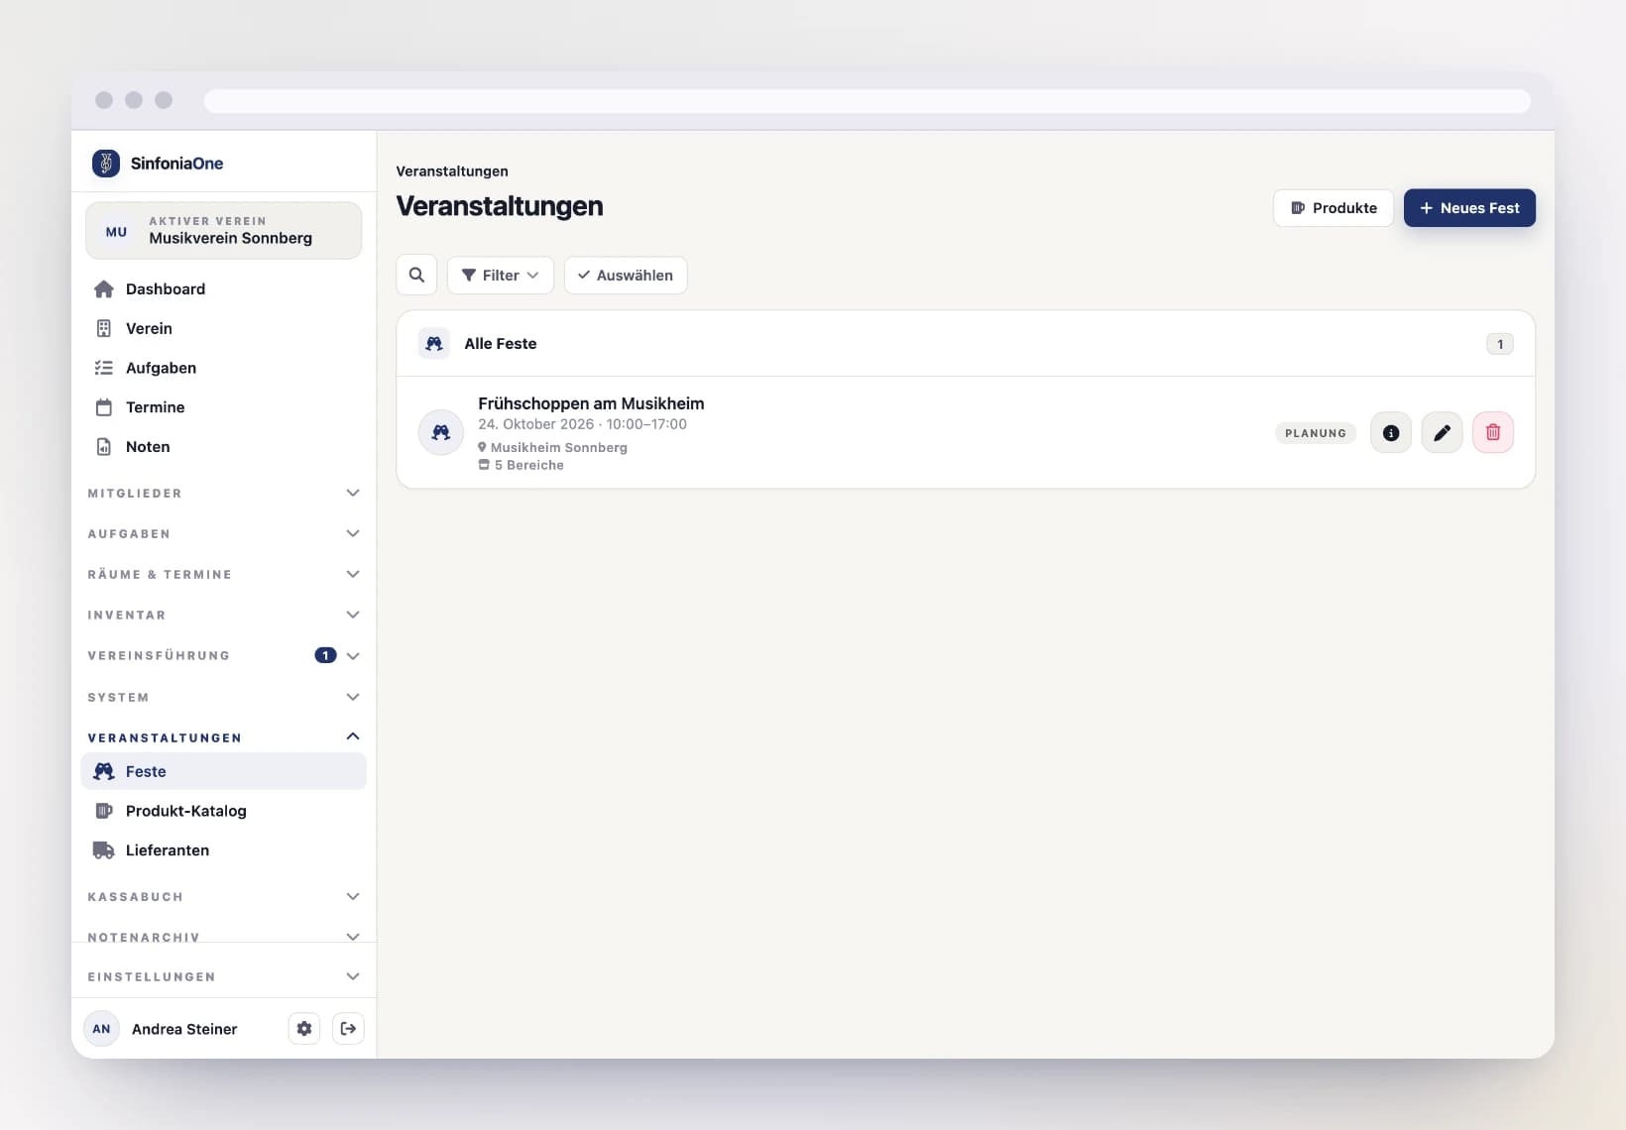
Task: Expand the Einstellungen section
Action: [x=223, y=977]
